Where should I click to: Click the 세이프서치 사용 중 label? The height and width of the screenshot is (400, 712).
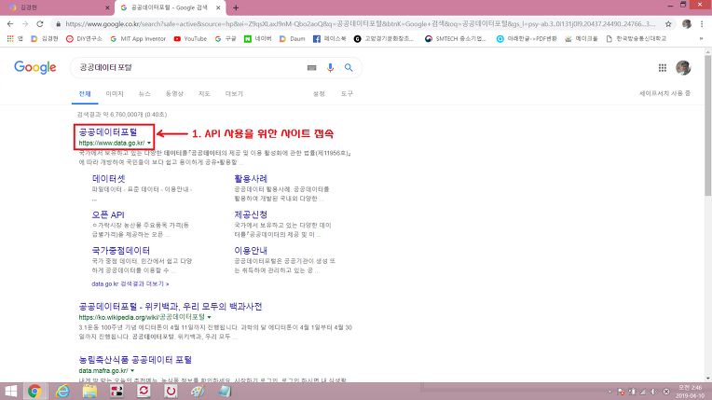(664, 93)
